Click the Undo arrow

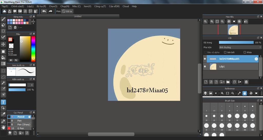(x=44, y=11)
